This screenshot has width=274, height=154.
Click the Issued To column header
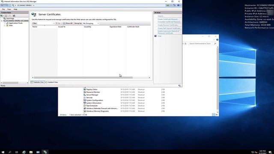pos(70,27)
